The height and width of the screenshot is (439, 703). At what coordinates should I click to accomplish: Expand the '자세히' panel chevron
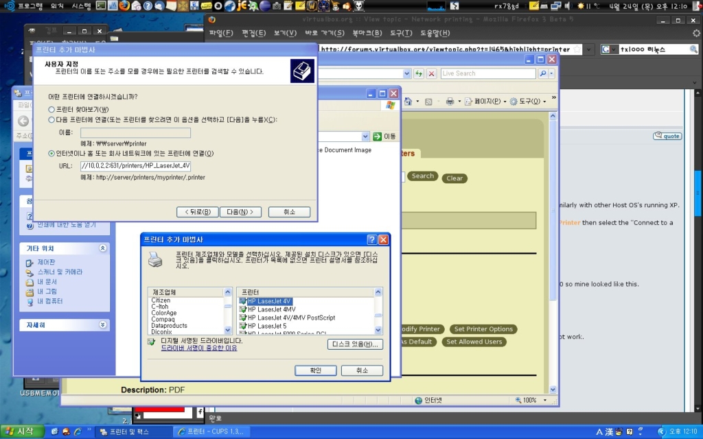click(103, 324)
